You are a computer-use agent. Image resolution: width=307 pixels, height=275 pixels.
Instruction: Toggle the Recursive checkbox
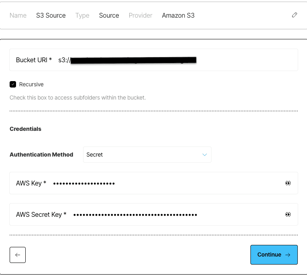point(13,84)
